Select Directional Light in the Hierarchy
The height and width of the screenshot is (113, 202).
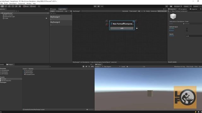pyautogui.click(x=9, y=17)
